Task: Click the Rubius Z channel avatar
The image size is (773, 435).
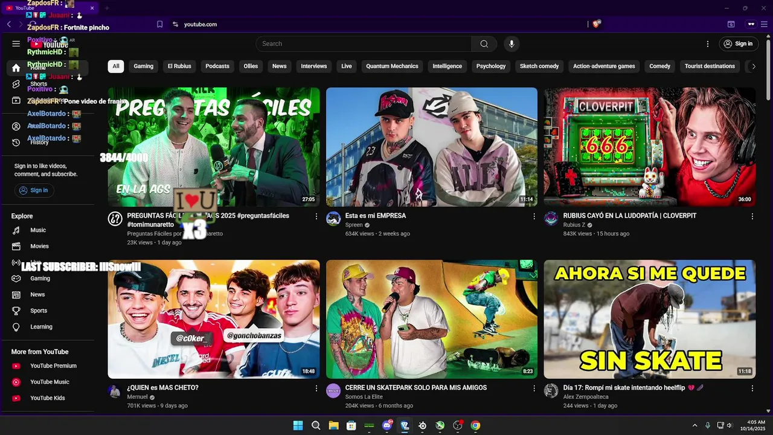Action: (x=551, y=219)
